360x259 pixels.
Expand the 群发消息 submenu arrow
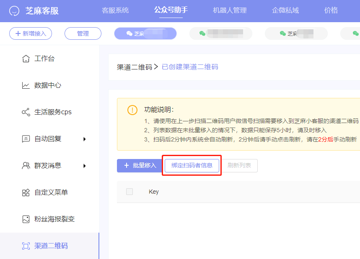pyautogui.click(x=85, y=166)
